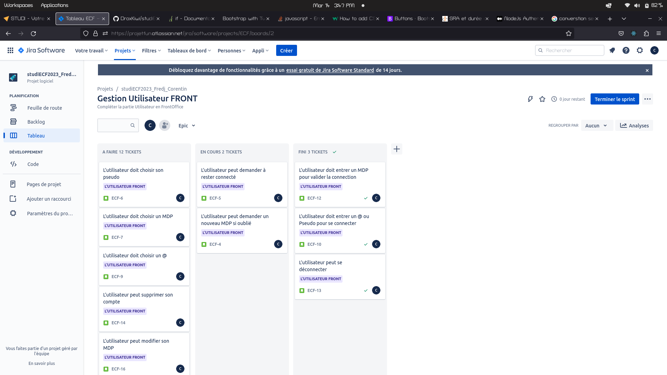Go to Feuille de route
Image resolution: width=667 pixels, height=375 pixels.
(44, 108)
